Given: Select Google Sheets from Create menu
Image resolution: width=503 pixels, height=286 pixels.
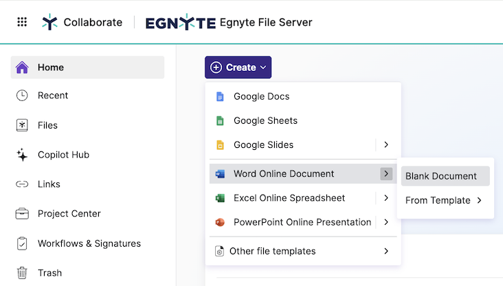Looking at the screenshot, I should tap(265, 120).
